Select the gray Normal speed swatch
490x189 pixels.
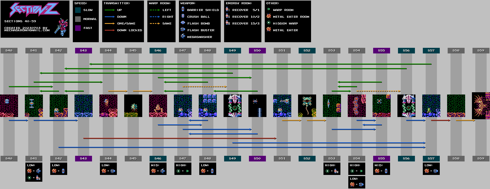78,19
